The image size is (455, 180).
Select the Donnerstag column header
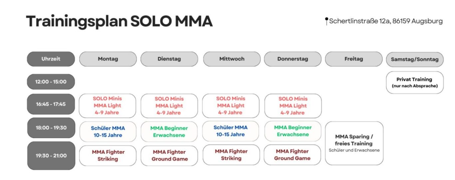coord(293,59)
